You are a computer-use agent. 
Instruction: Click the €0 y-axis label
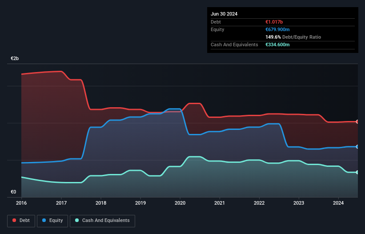(x=13, y=192)
